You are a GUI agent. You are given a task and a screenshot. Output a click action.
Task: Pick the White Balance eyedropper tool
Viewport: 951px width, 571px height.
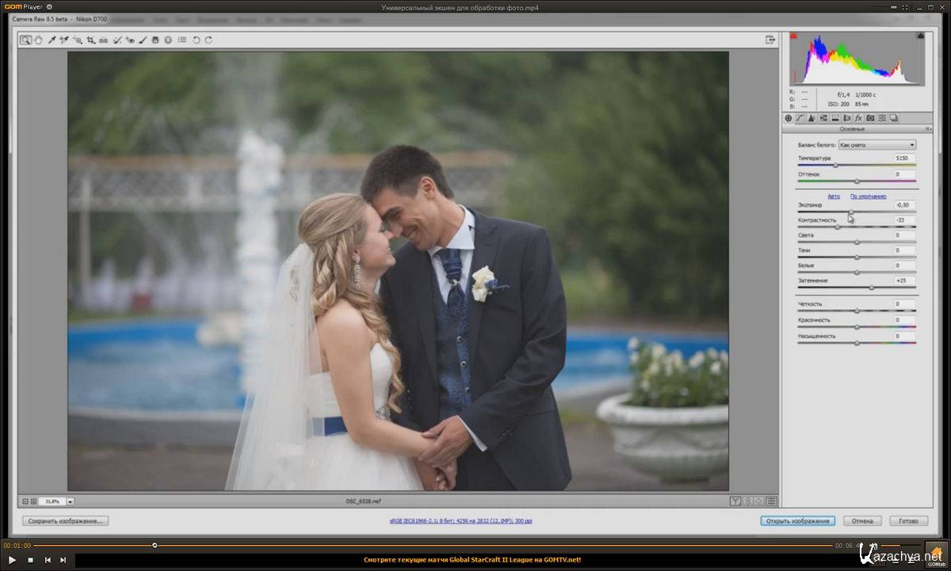click(52, 40)
